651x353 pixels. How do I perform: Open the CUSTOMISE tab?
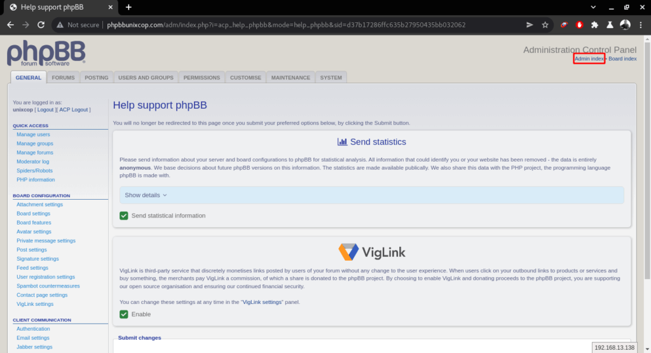click(x=246, y=78)
